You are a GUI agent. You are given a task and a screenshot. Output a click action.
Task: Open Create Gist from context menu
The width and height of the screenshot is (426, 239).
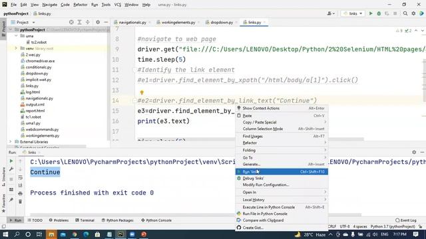pos(282,228)
